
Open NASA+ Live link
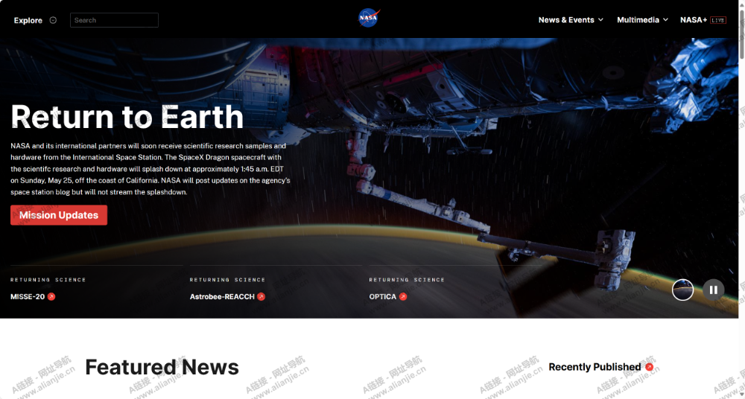pyautogui.click(x=703, y=20)
